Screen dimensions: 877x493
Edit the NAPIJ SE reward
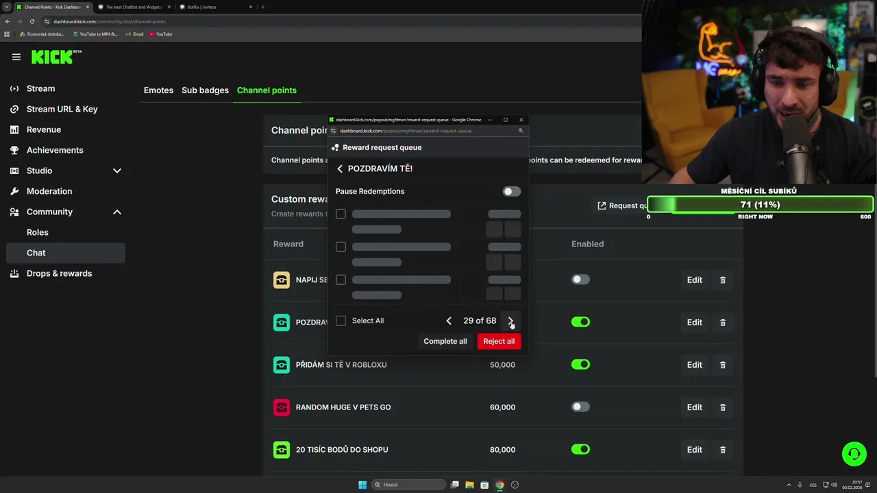(695, 279)
